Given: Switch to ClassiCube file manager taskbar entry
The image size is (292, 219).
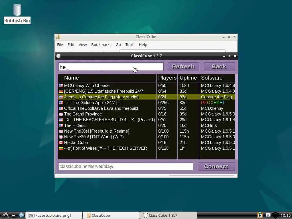Looking at the screenshot, I should tap(111, 216).
